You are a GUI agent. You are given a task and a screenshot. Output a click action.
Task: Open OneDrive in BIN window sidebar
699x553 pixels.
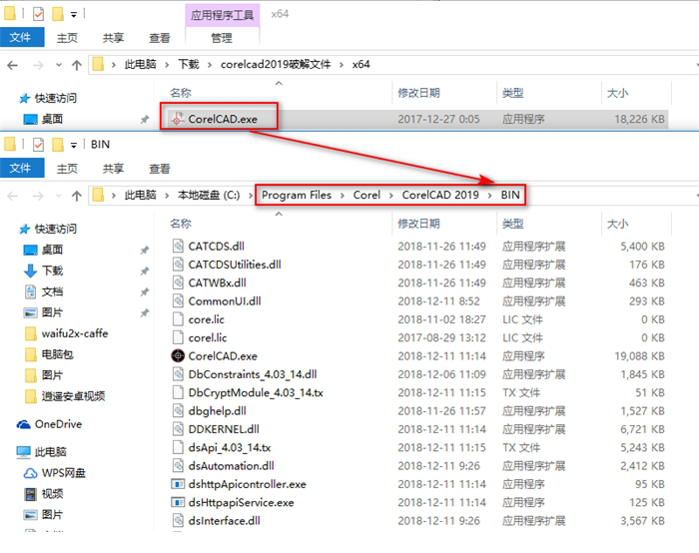click(49, 424)
